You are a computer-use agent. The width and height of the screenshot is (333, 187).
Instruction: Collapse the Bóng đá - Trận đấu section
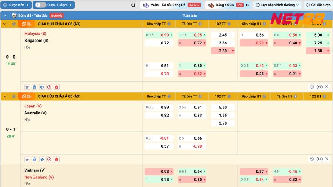(x=5, y=15)
